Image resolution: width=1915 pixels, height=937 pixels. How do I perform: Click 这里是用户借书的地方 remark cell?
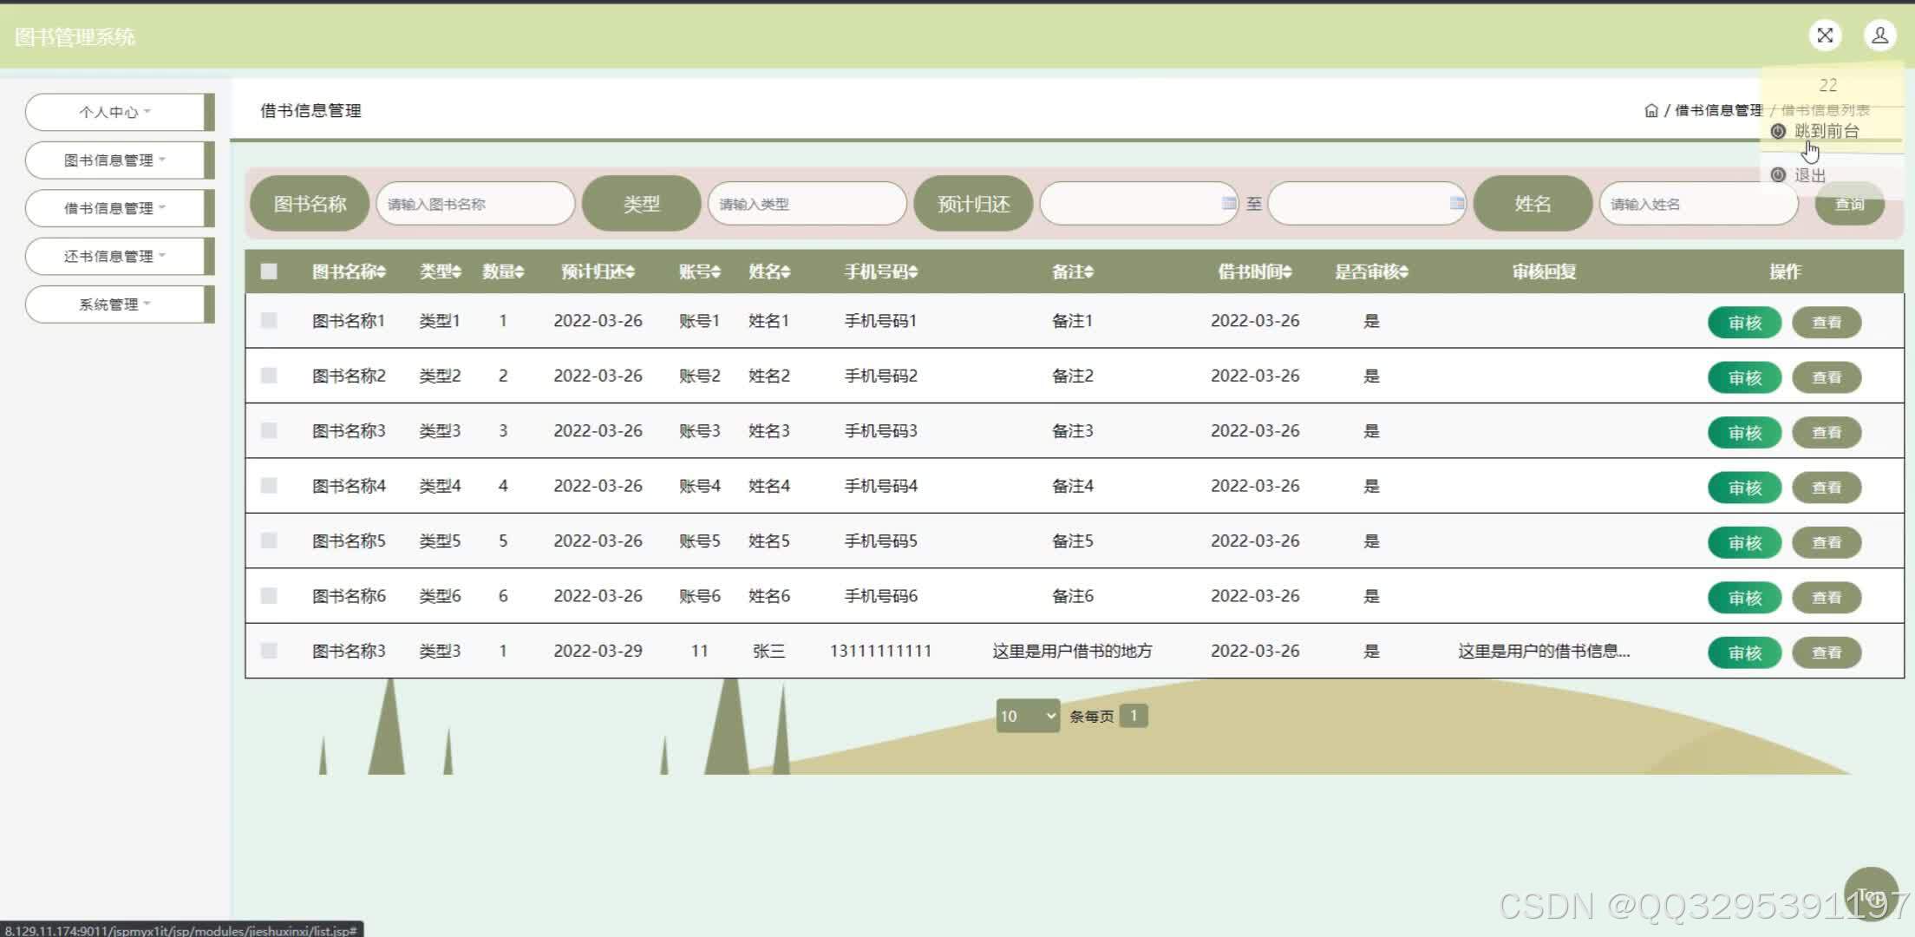click(x=1073, y=651)
